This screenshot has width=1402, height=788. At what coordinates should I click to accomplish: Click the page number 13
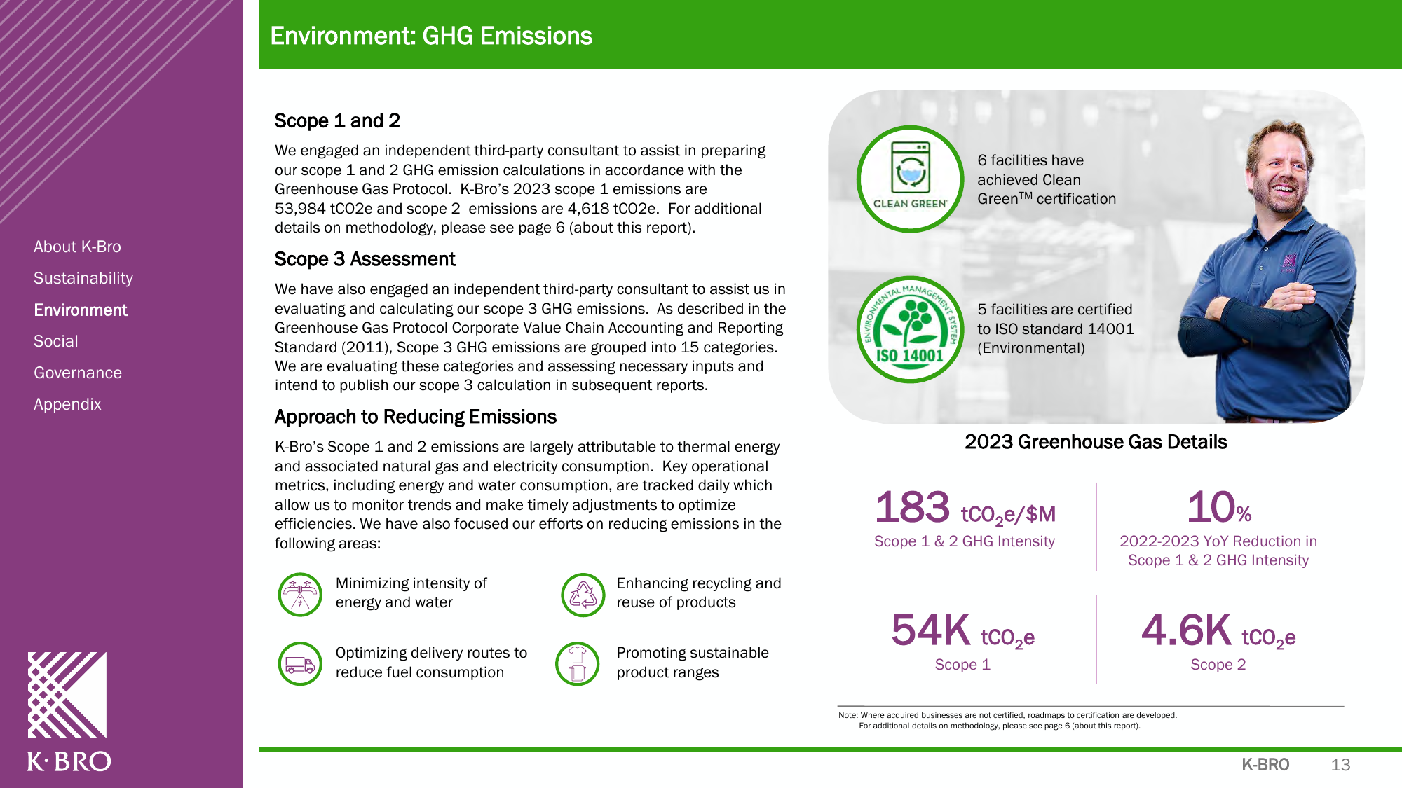[1340, 765]
